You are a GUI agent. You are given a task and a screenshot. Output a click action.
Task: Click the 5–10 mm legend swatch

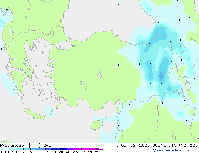(34, 149)
